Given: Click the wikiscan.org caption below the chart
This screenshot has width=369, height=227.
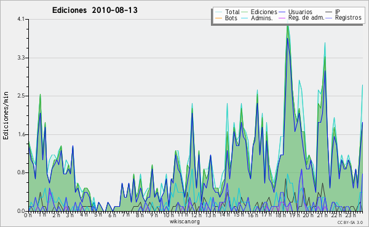Looking at the screenshot, I should (184, 221).
